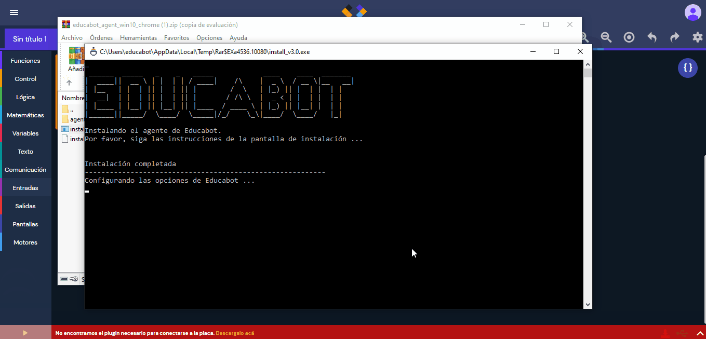Click the Descargalo acá download link
The height and width of the screenshot is (339, 706).
point(235,333)
